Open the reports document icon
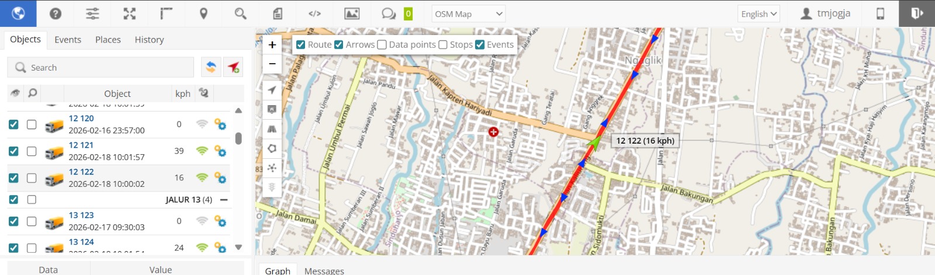The width and height of the screenshot is (935, 275). click(x=278, y=13)
